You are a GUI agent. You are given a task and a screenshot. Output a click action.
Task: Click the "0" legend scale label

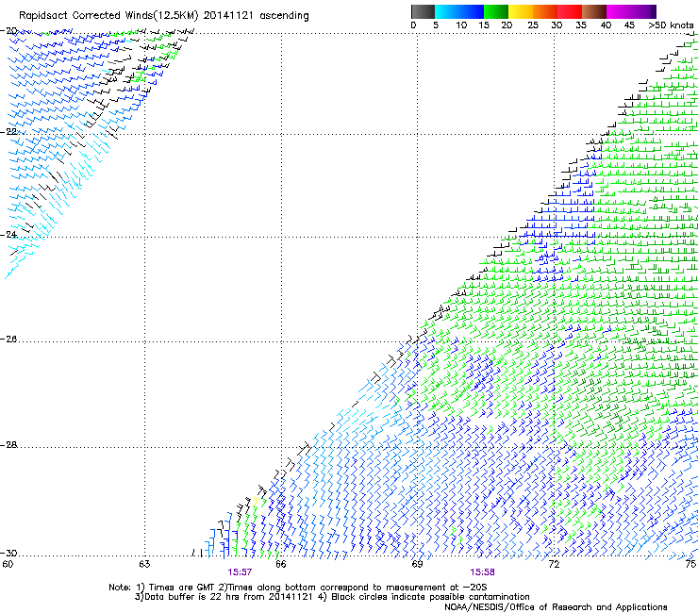pyautogui.click(x=413, y=25)
